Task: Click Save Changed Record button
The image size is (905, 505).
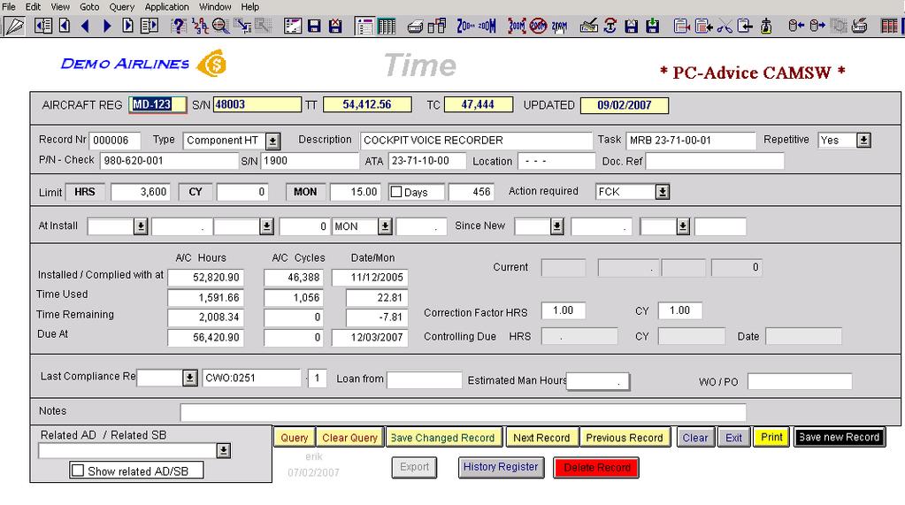Action: pyautogui.click(x=443, y=438)
